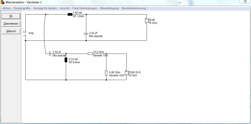Select the 0,33 mH coil symbol
The height and width of the screenshot is (124, 251).
(66, 60)
